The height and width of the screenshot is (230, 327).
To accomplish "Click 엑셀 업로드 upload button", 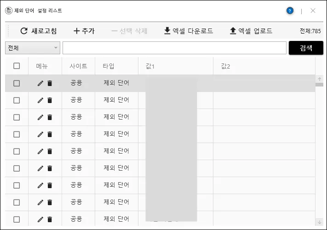I will [251, 31].
